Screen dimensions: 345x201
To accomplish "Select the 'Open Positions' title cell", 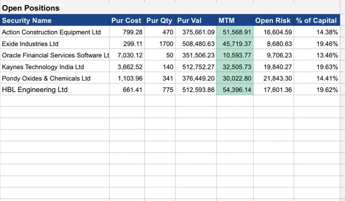I will click(55, 8).
